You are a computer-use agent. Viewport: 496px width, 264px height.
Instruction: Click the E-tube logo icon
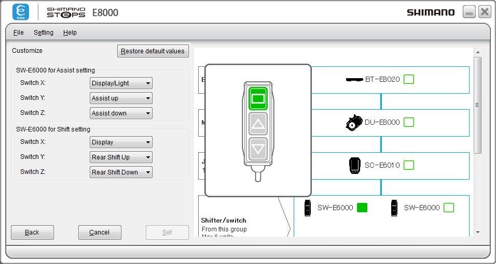coord(21,12)
